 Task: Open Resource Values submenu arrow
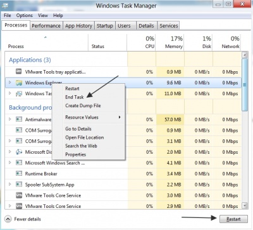120,117
